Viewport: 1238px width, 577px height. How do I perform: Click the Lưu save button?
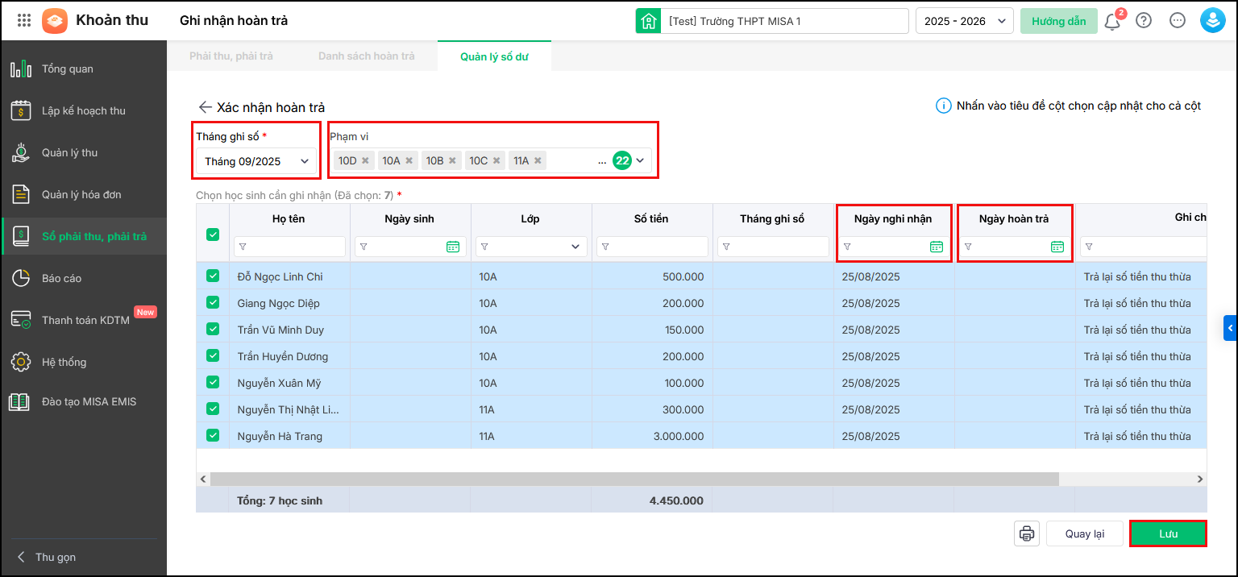1168,533
